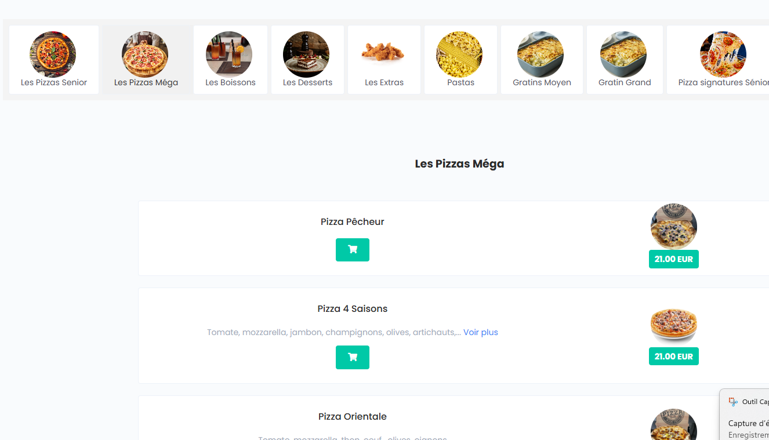769x440 pixels.
Task: Open Pizza signatures Sénior category
Action: coord(723,60)
